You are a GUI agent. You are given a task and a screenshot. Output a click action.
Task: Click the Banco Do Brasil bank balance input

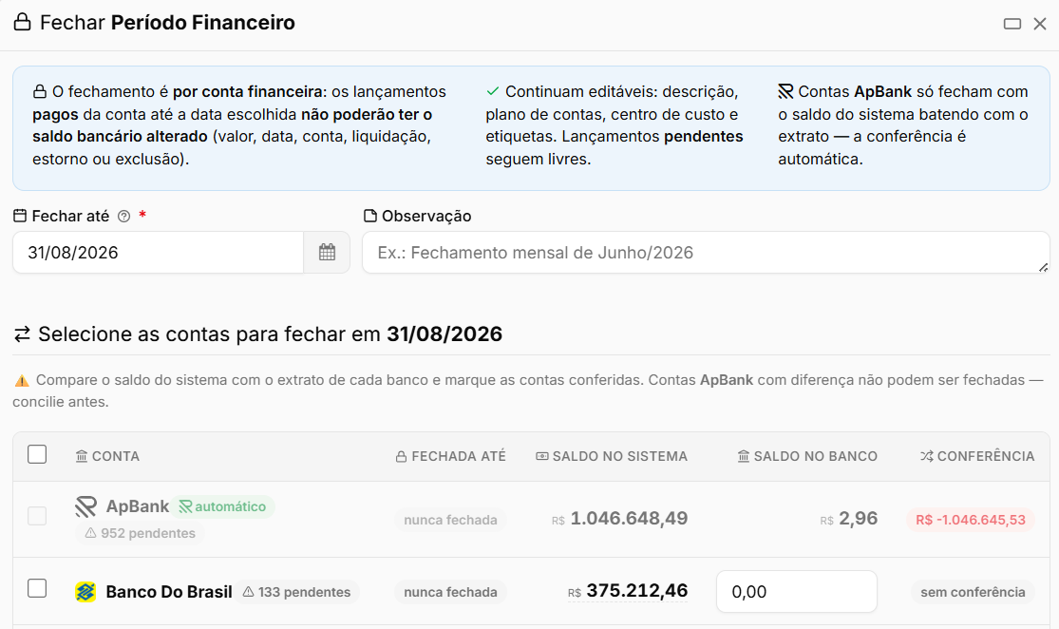[797, 592]
